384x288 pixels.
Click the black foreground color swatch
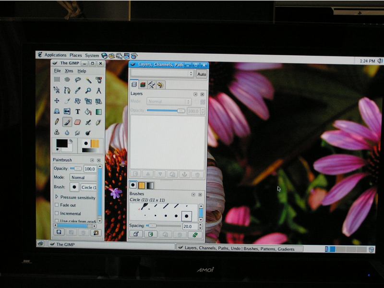click(62, 143)
